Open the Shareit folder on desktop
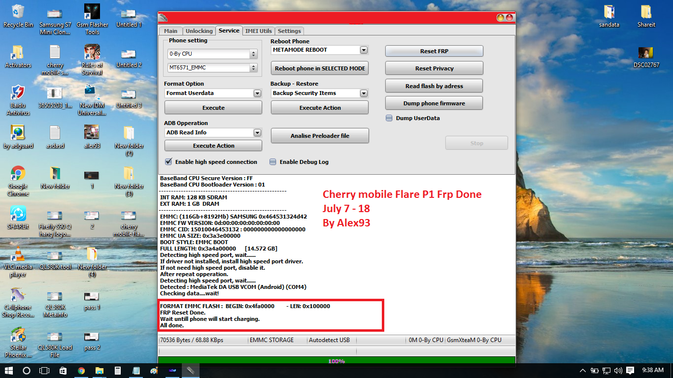Image resolution: width=673 pixels, height=378 pixels. pos(646,16)
